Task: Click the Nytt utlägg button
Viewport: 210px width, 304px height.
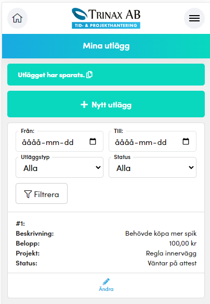Action: [106, 104]
